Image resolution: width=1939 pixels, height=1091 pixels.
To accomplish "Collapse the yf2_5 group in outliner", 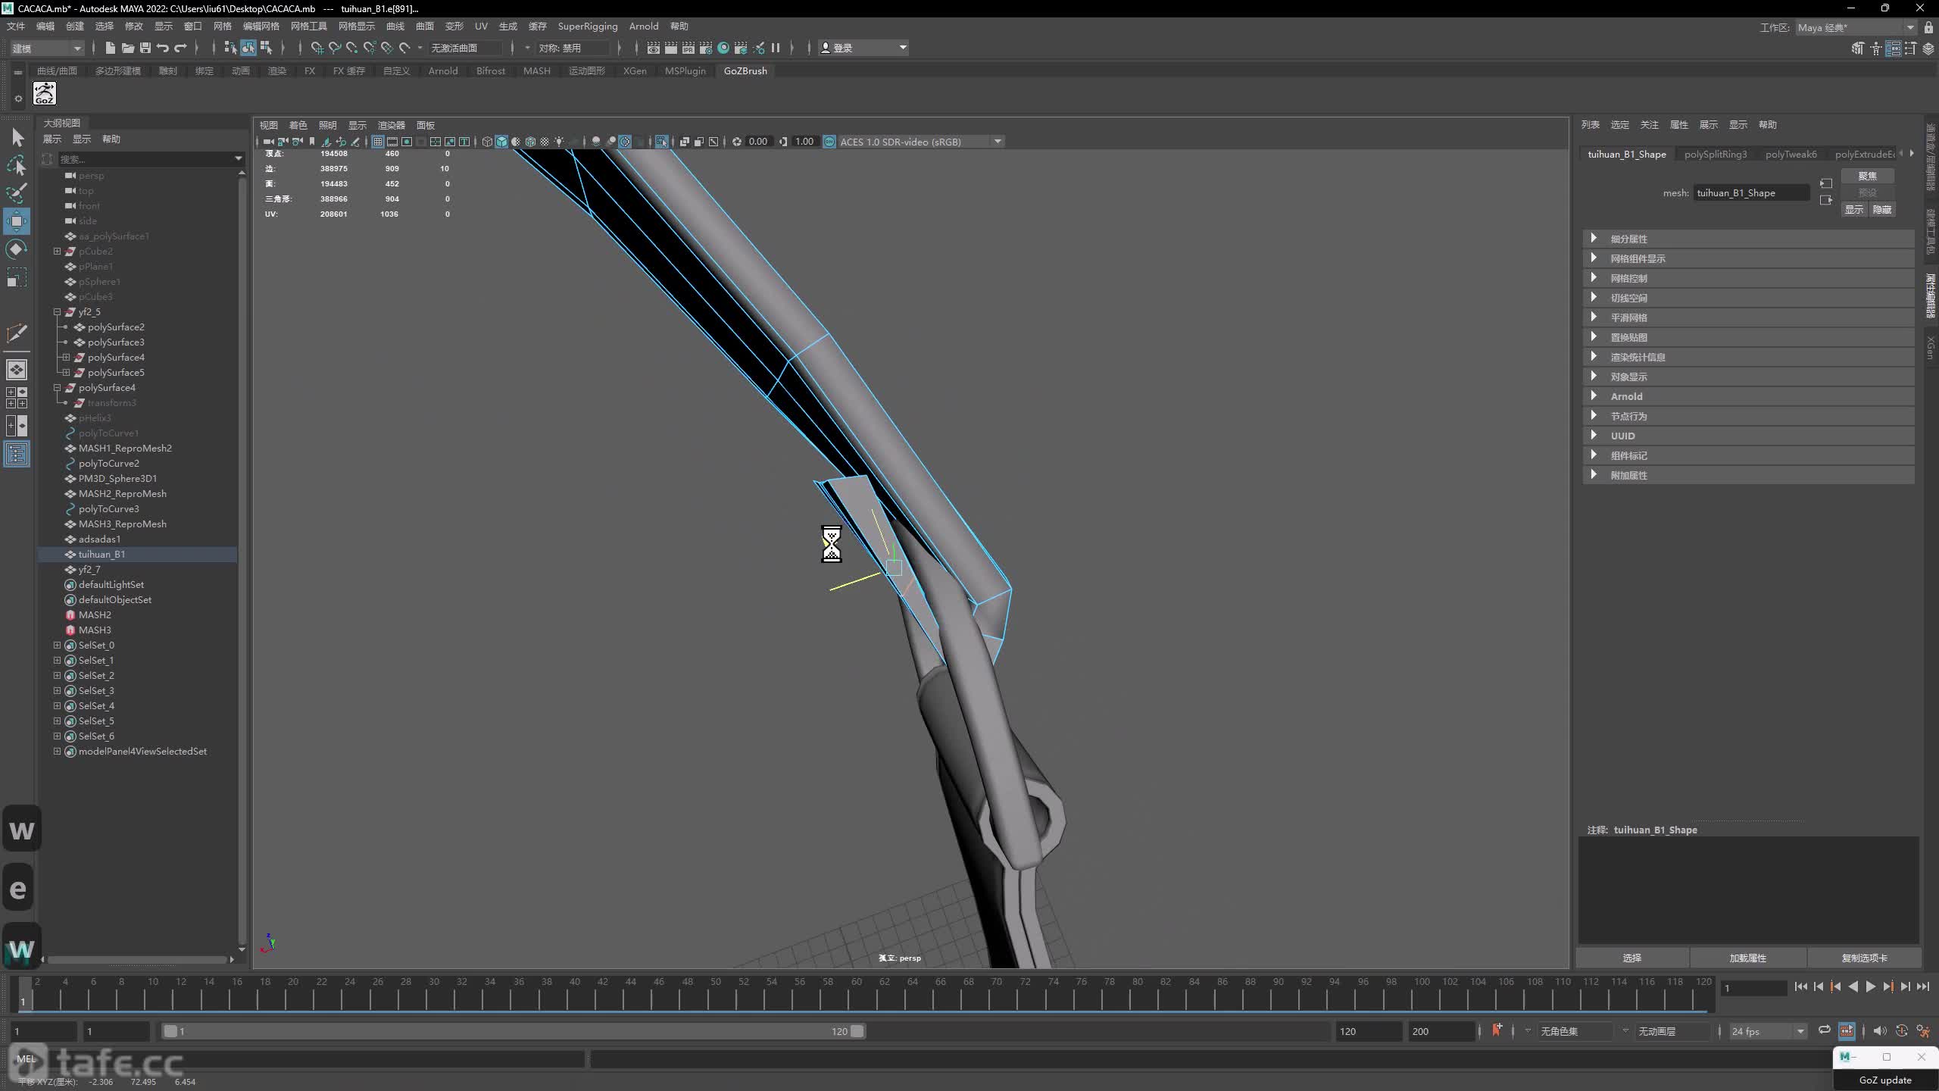I will point(57,312).
